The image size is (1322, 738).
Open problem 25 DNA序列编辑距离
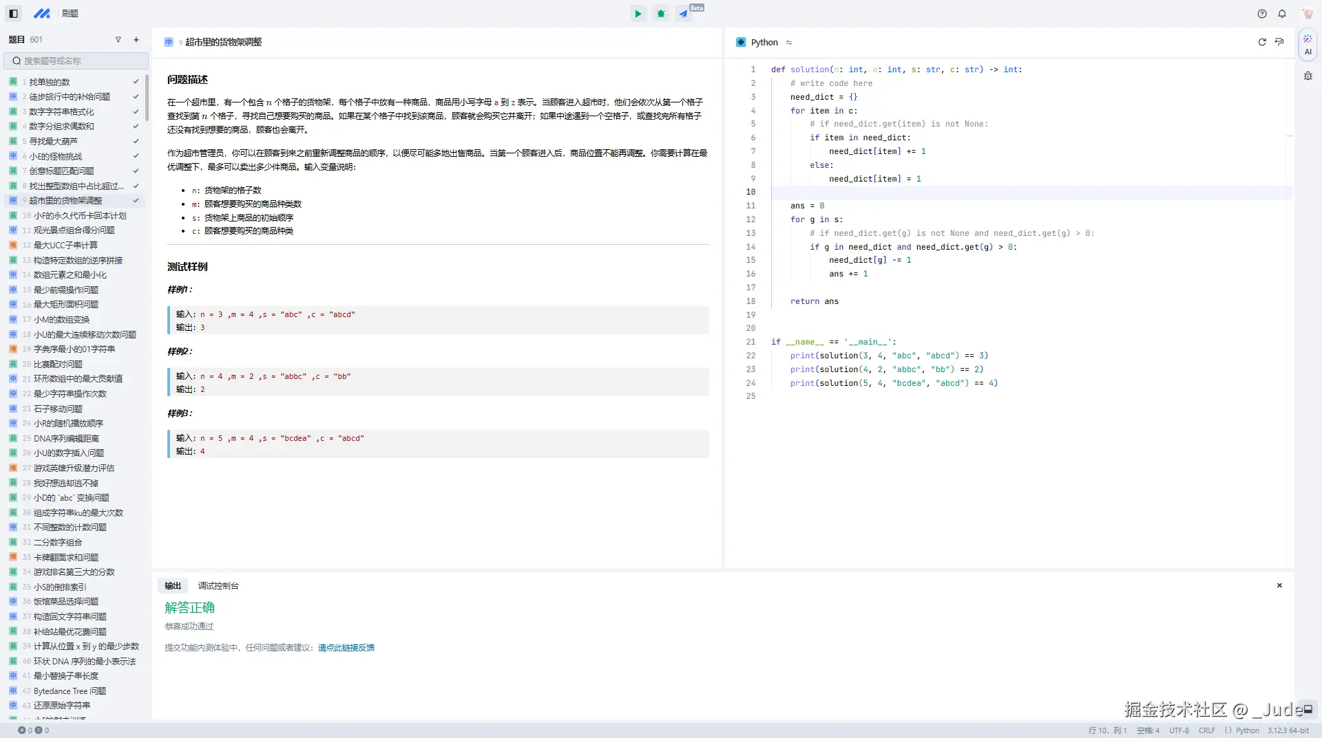pyautogui.click(x=74, y=439)
